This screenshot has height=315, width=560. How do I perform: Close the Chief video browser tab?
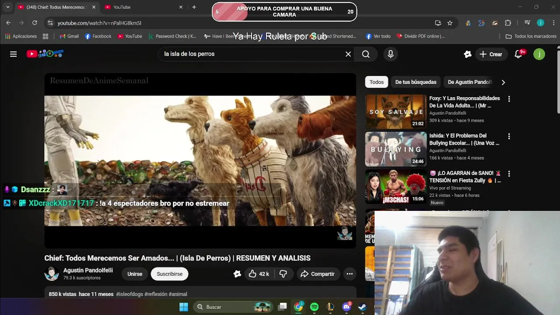pyautogui.click(x=94, y=7)
